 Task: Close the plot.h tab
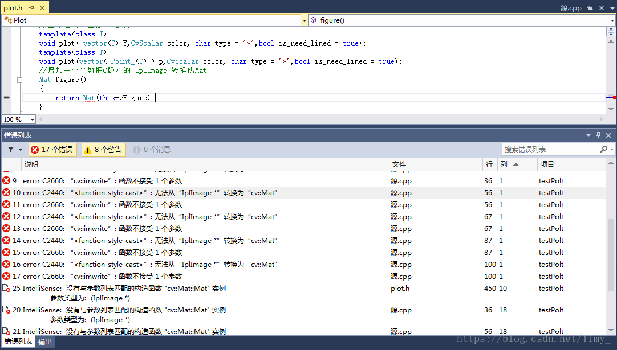coord(42,7)
